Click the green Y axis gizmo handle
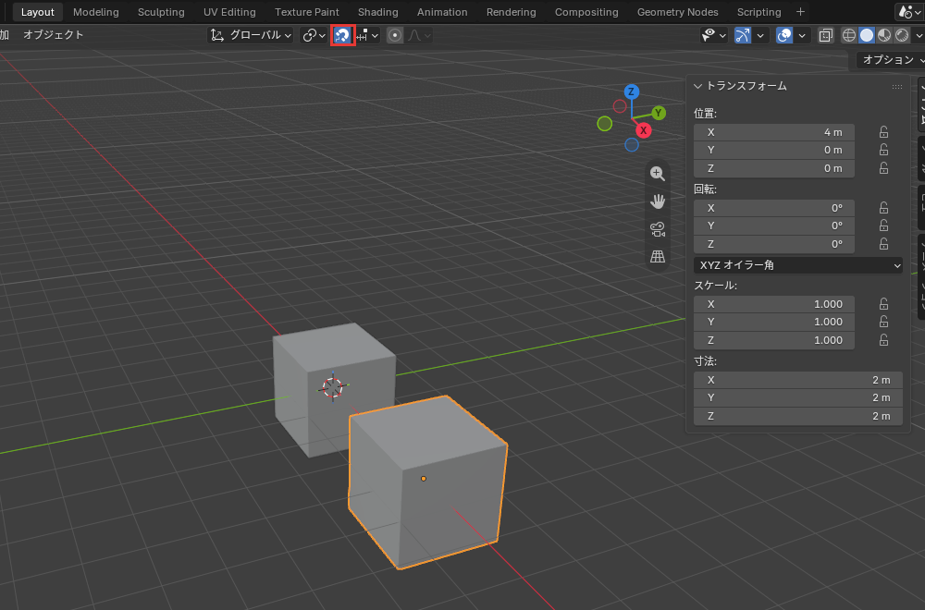Viewport: 925px width, 610px height. click(659, 113)
